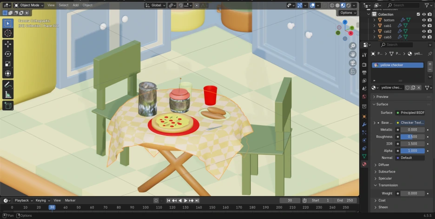This screenshot has width=435, height=219.
Task: Hide the Collection in viewport
Action: pyautogui.click(x=424, y=14)
